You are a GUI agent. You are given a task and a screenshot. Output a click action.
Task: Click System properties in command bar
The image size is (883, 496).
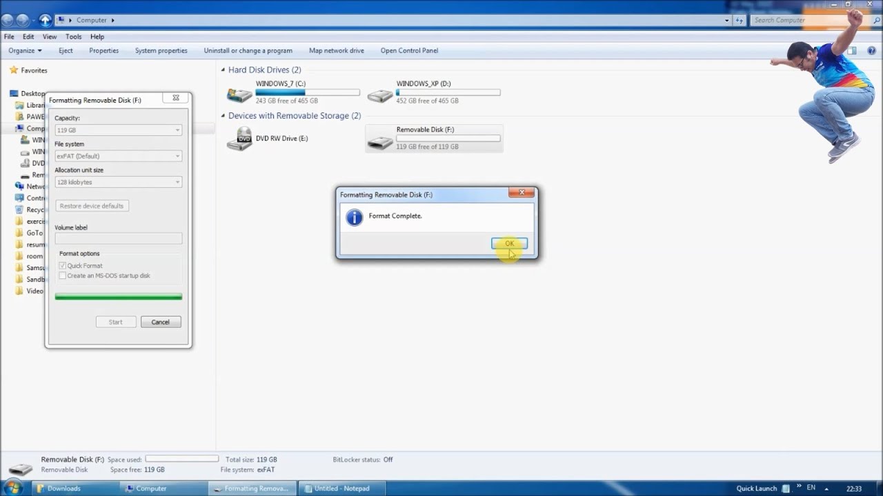pos(161,50)
